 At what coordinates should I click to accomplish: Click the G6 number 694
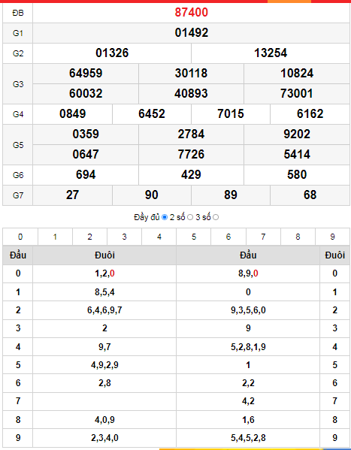[x=86, y=175]
